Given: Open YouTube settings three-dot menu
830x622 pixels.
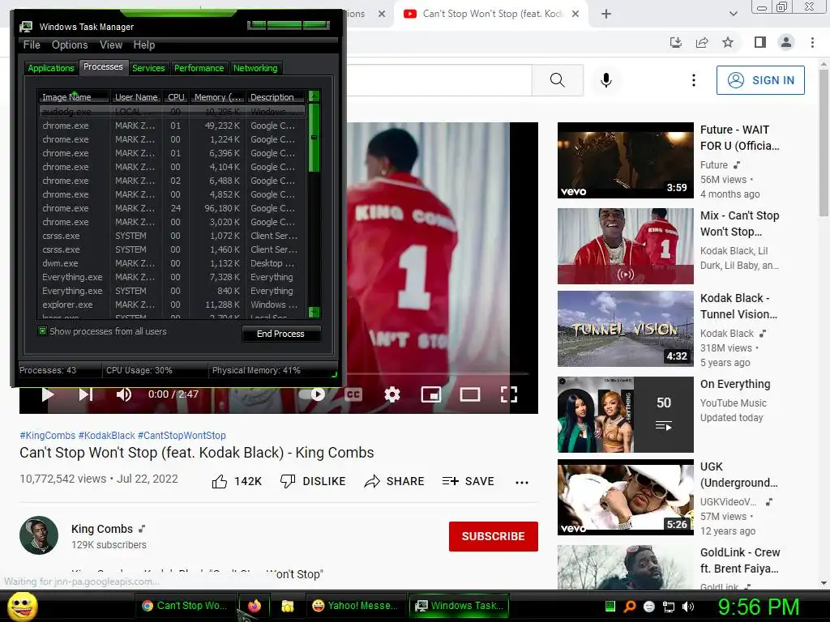Looking at the screenshot, I should pos(694,80).
